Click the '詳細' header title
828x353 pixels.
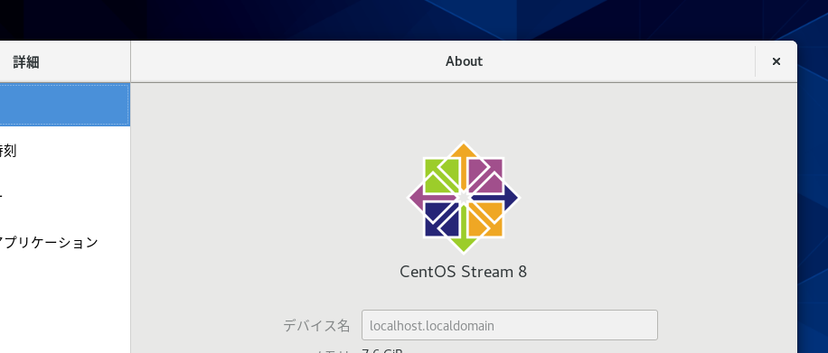click(x=26, y=61)
